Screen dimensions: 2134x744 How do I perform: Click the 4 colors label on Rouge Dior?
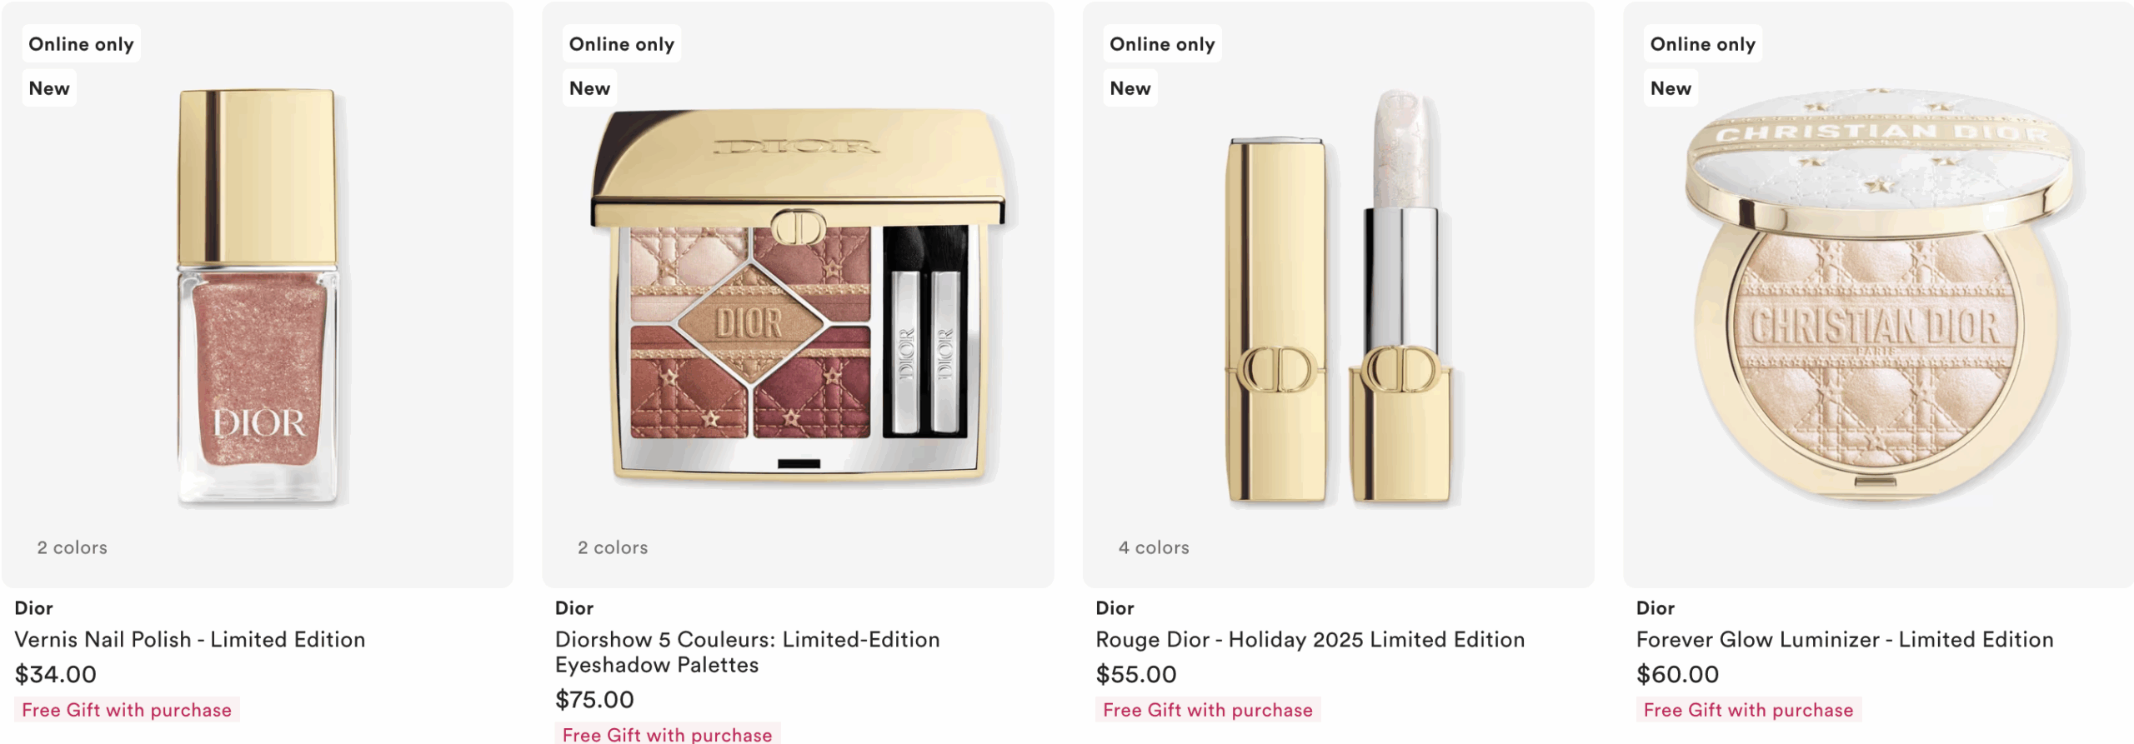point(1154,547)
